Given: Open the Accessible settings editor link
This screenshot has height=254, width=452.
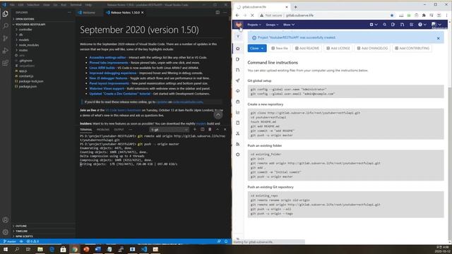Looking at the screenshot, I should pyautogui.click(x=107, y=58).
